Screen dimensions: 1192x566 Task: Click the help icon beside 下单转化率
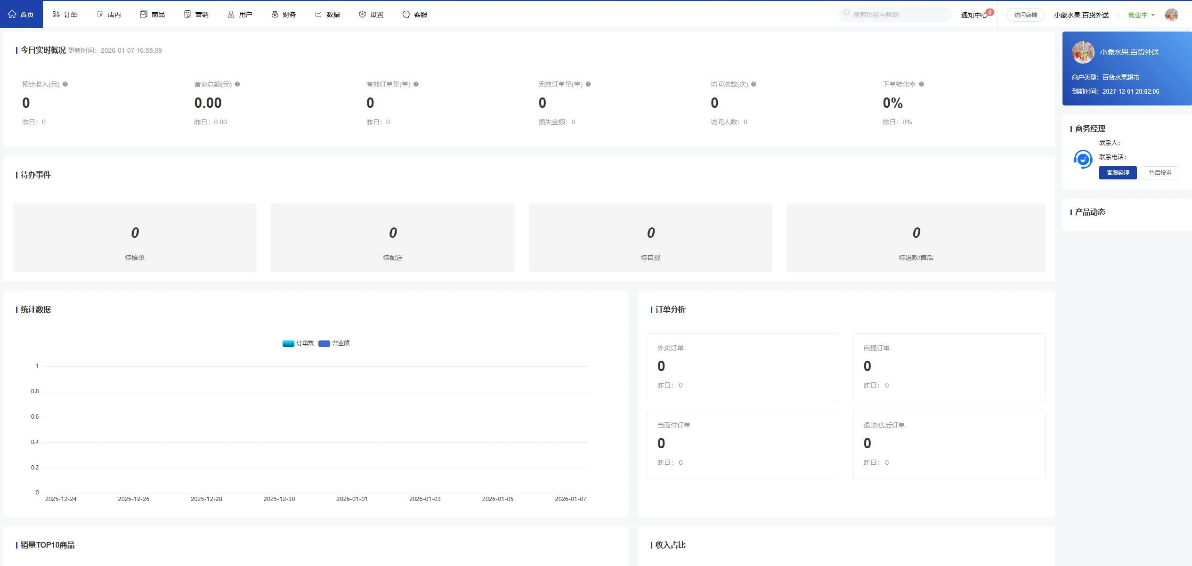922,84
